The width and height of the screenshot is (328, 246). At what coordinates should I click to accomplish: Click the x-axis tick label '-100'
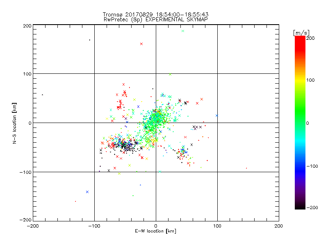point(94,226)
